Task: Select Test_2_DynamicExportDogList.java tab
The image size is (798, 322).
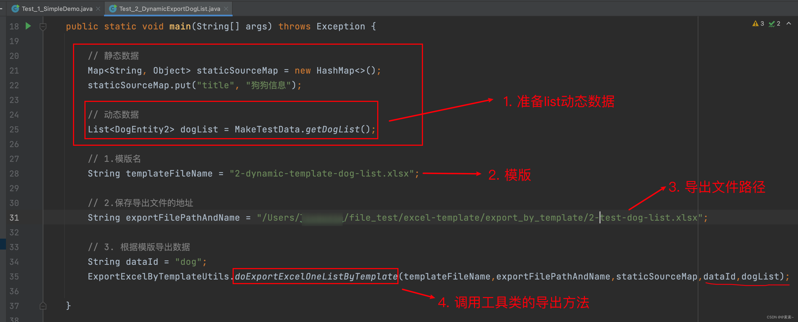Action: pyautogui.click(x=170, y=9)
